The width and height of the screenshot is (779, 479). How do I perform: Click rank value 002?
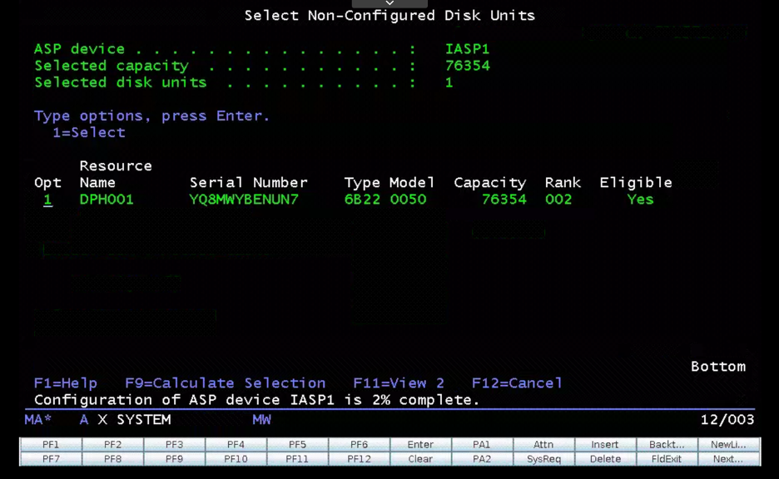558,200
